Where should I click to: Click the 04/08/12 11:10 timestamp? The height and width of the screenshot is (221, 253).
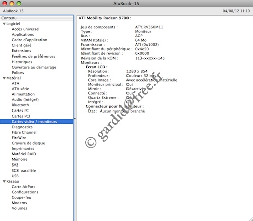(236, 11)
